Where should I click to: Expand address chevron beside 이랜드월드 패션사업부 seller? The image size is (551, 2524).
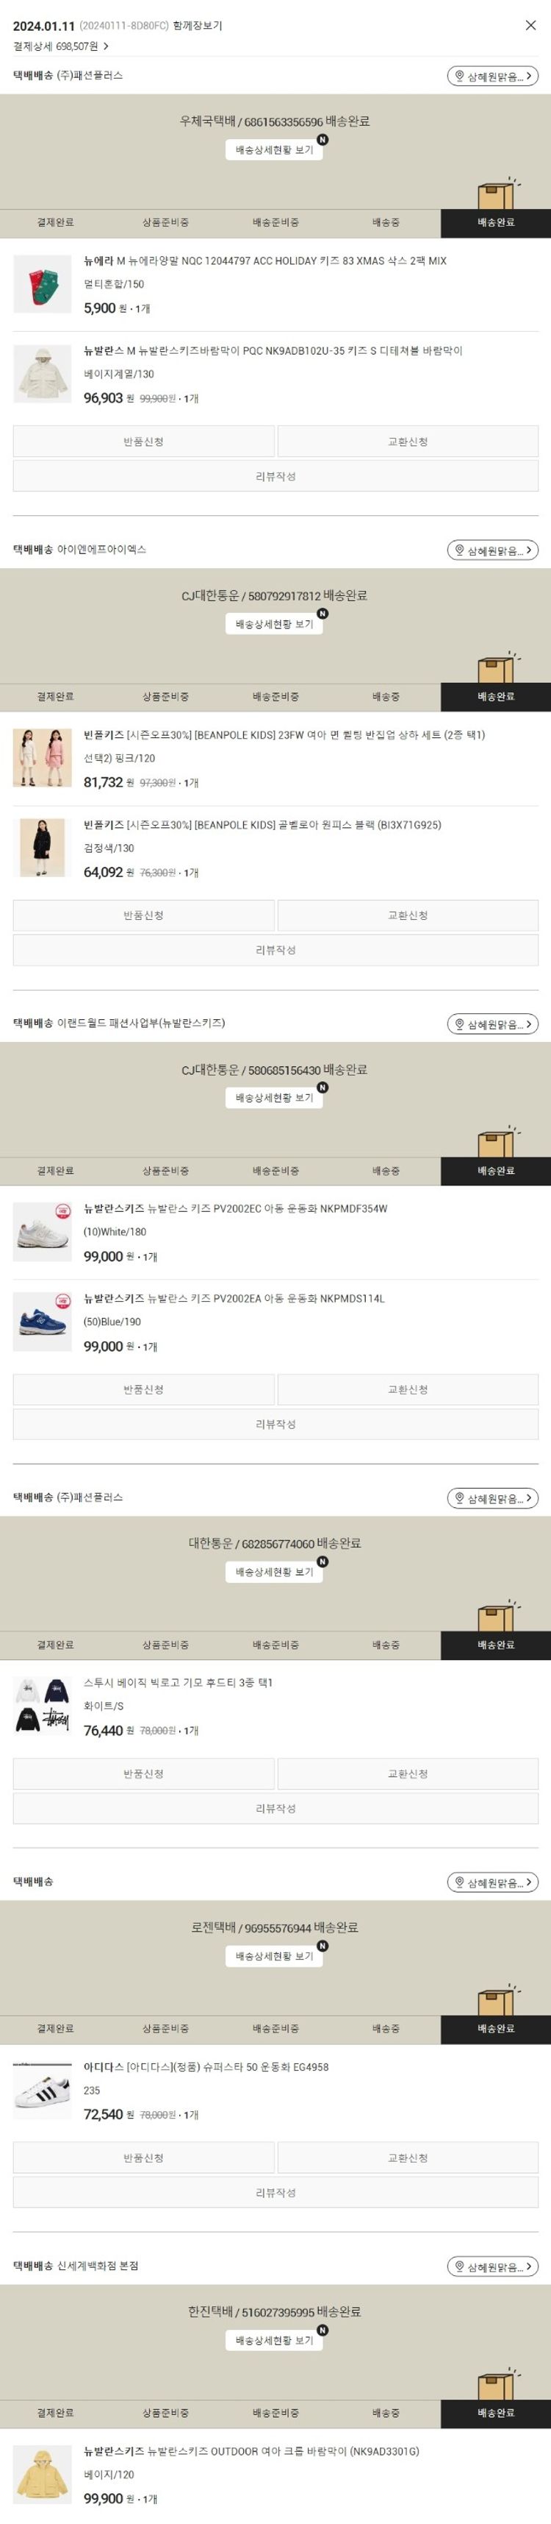[528, 1024]
